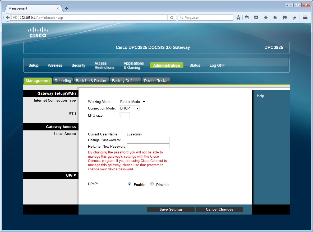Click the Cancel Changes button

click(x=219, y=209)
